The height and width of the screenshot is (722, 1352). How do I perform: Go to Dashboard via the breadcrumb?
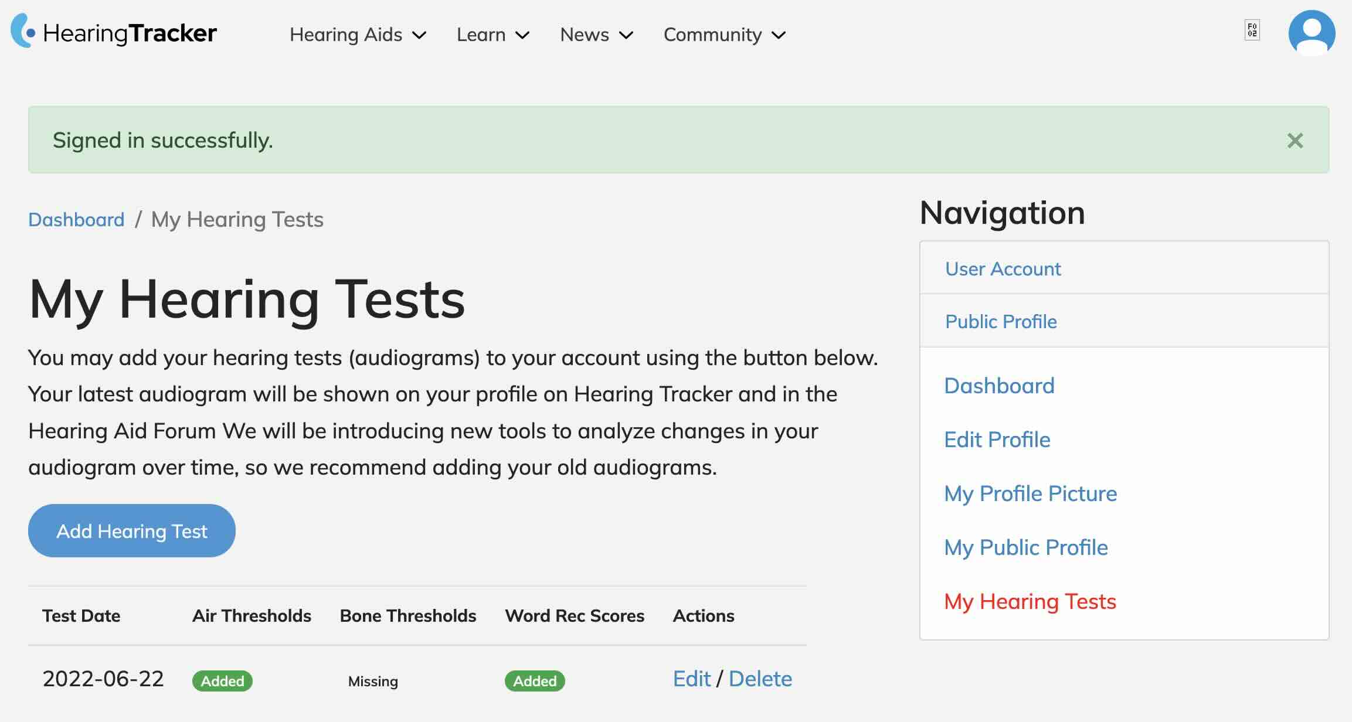76,219
